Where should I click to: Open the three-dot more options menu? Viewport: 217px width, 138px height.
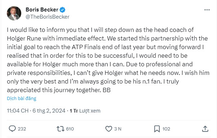tap(207, 10)
